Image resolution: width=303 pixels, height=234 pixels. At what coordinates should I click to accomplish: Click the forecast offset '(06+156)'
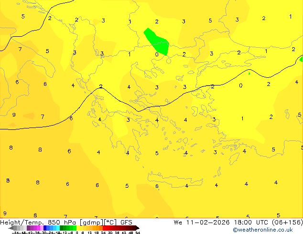click(x=288, y=223)
